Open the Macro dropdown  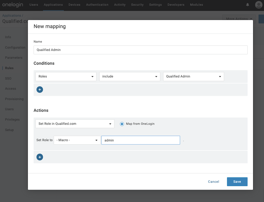77,140
